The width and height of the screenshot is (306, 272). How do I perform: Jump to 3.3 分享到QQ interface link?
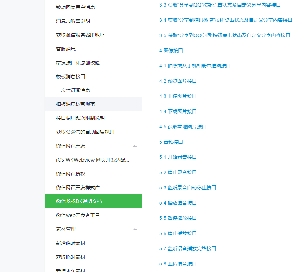click(x=220, y=5)
